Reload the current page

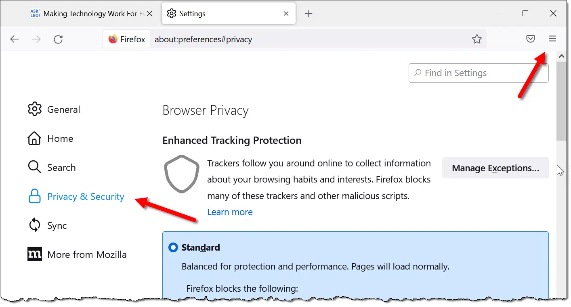(58, 39)
